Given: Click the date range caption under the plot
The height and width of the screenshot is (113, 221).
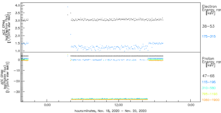Looking at the screenshot, I should tap(110, 111).
